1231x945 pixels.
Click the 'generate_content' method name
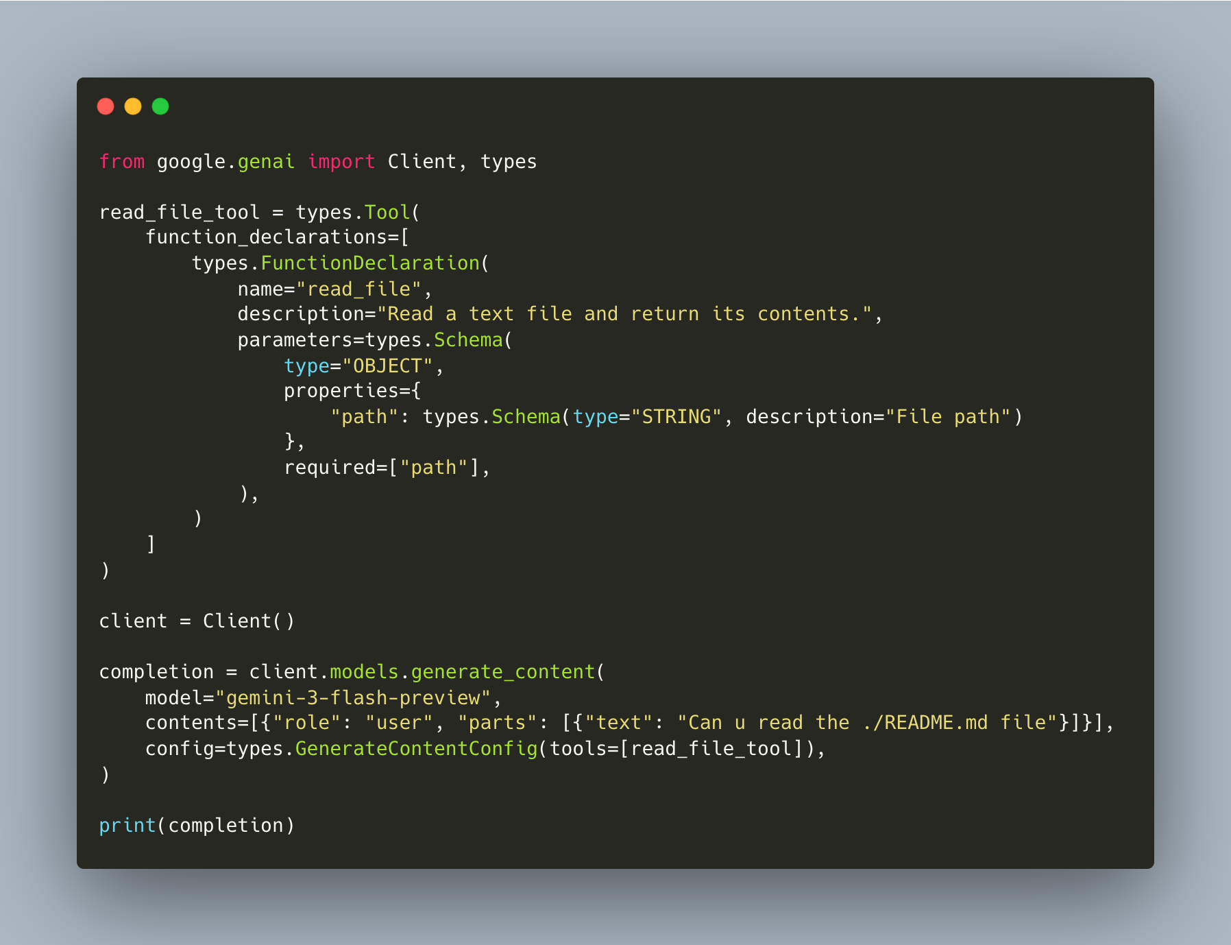[503, 672]
